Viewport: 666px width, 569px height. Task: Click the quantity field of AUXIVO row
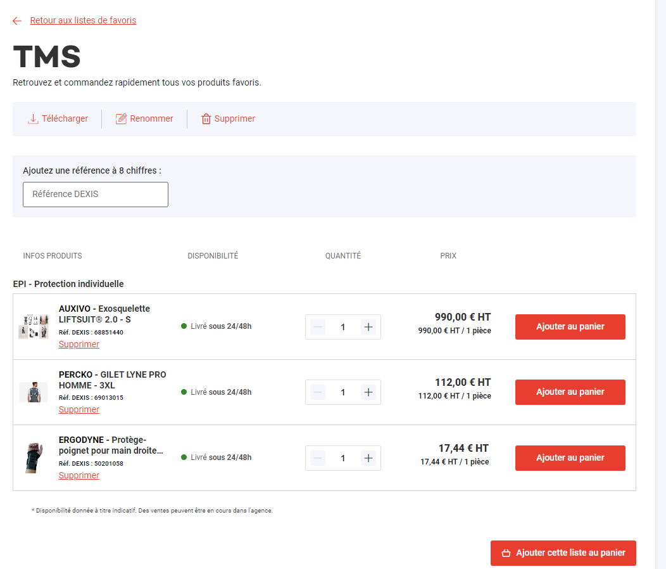tap(342, 327)
